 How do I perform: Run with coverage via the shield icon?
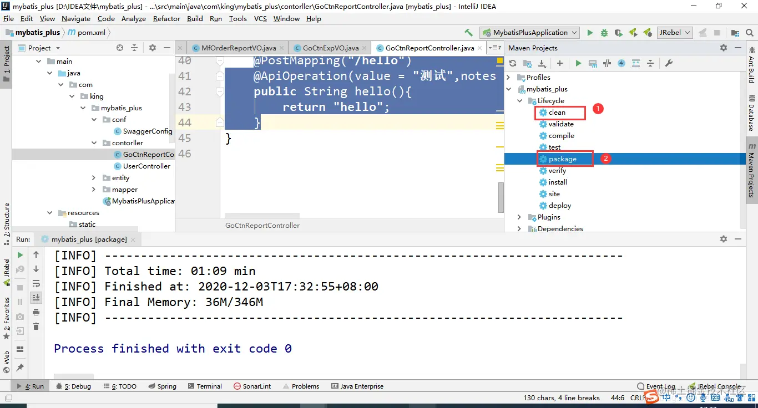pos(618,33)
